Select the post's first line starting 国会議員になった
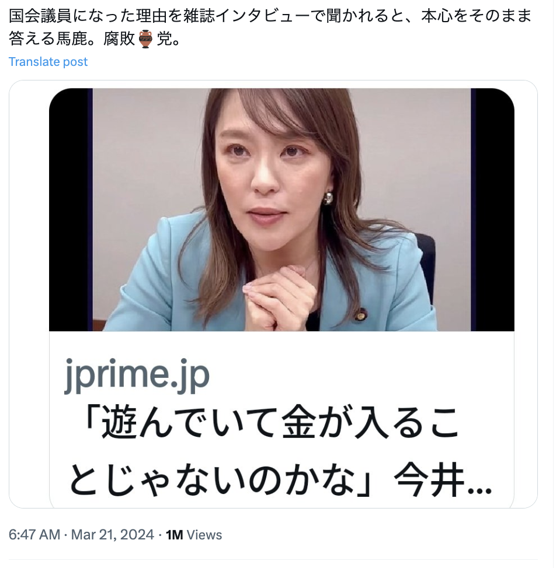 (270, 16)
